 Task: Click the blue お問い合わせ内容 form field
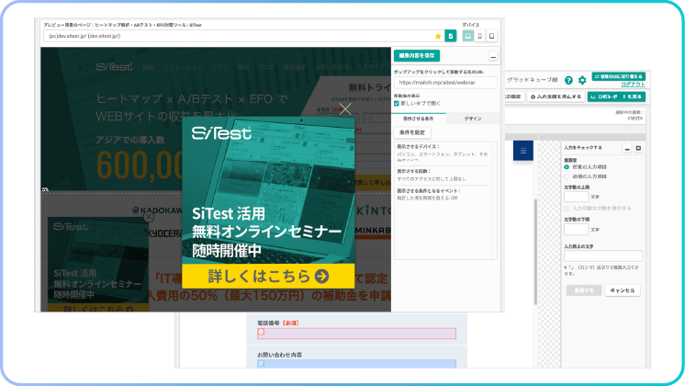356,364
